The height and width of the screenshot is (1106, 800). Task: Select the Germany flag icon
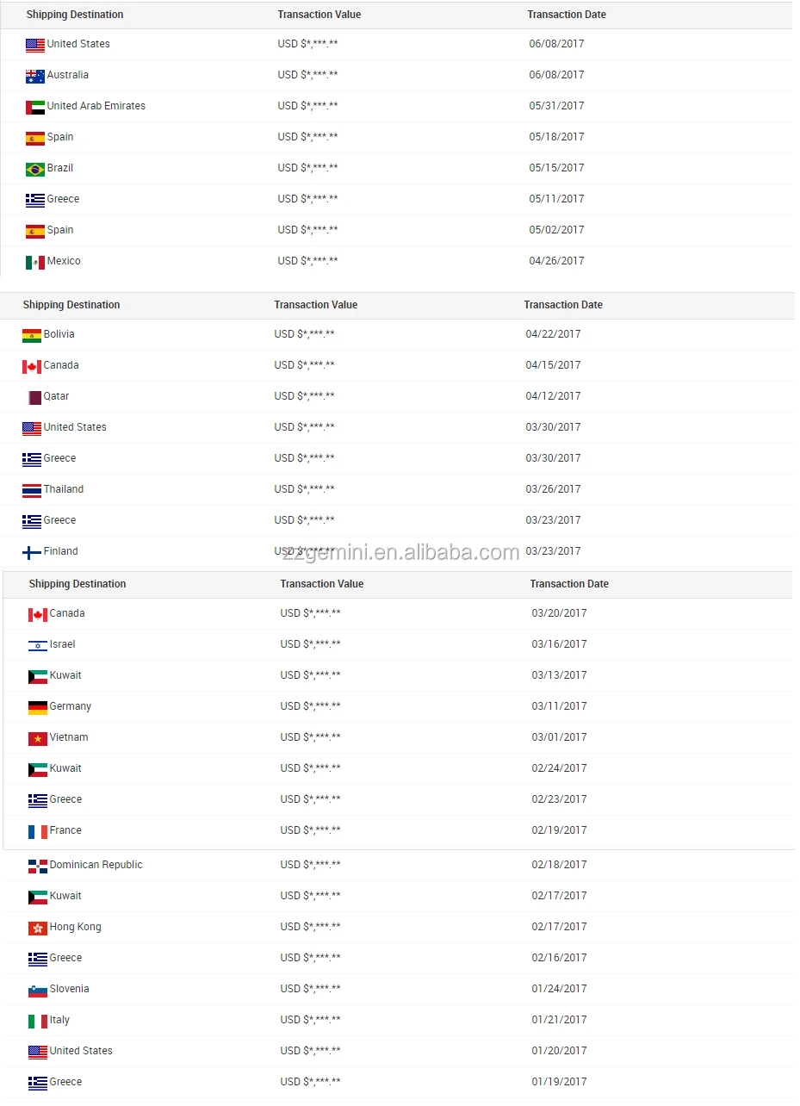tap(38, 707)
